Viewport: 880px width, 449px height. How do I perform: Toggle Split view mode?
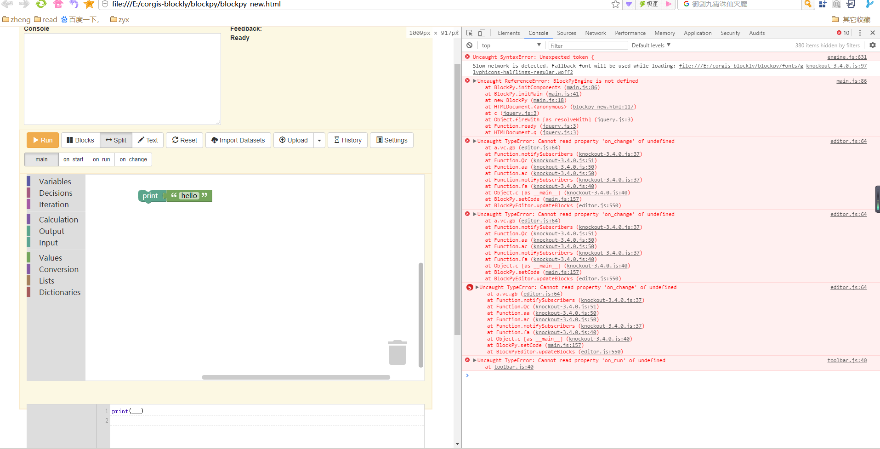[x=116, y=140]
